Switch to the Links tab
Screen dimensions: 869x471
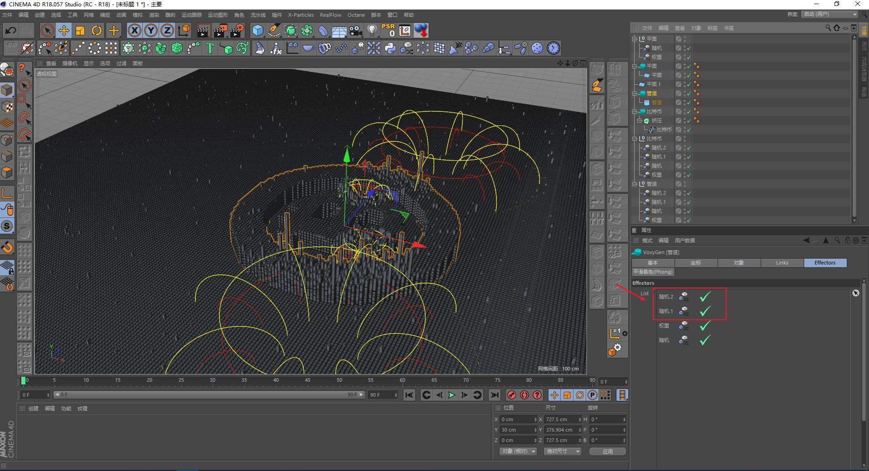click(782, 263)
